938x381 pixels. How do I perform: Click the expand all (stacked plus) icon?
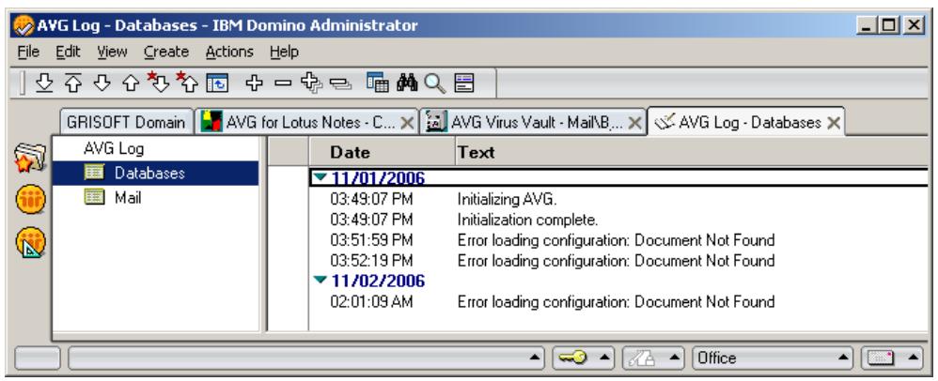[312, 84]
